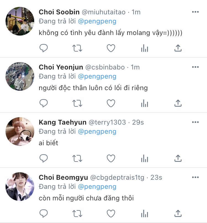Like Choi Soobin's tweet
Screen dimensions: 207x223
tap(111, 48)
